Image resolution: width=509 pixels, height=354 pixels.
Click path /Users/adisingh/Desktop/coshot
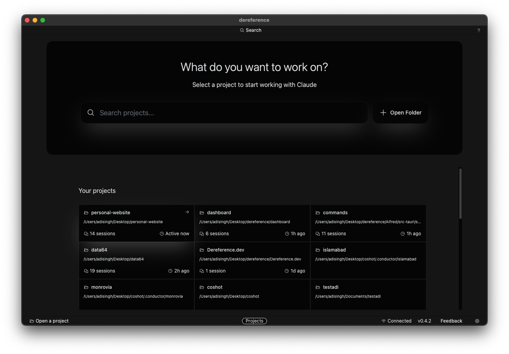tap(229, 296)
